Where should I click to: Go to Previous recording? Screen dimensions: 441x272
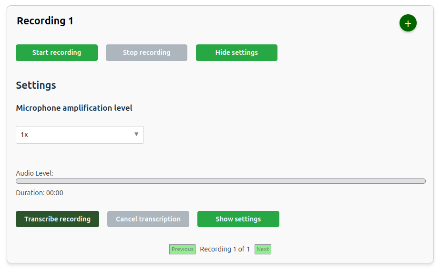tap(182, 249)
